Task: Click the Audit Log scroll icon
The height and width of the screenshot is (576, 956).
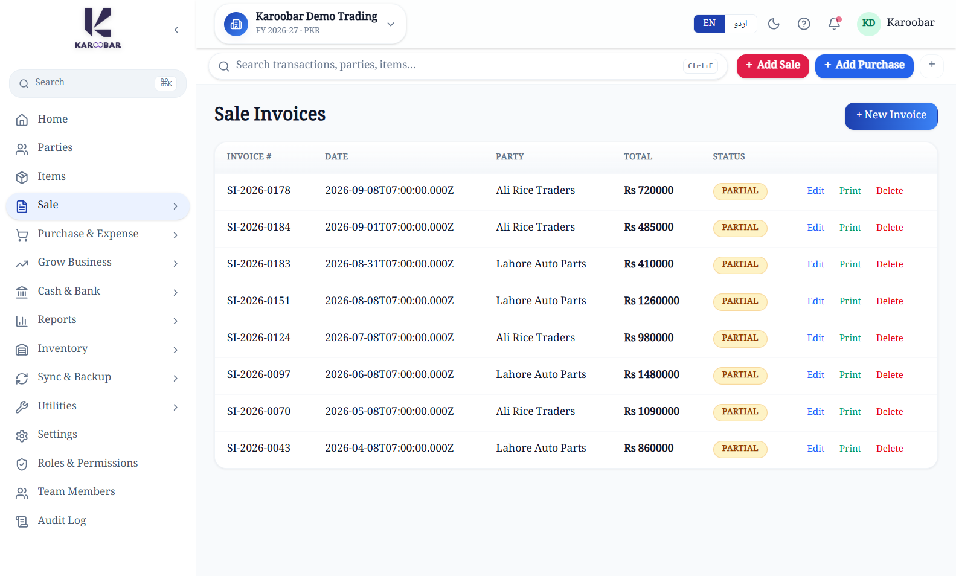Action: 22,521
